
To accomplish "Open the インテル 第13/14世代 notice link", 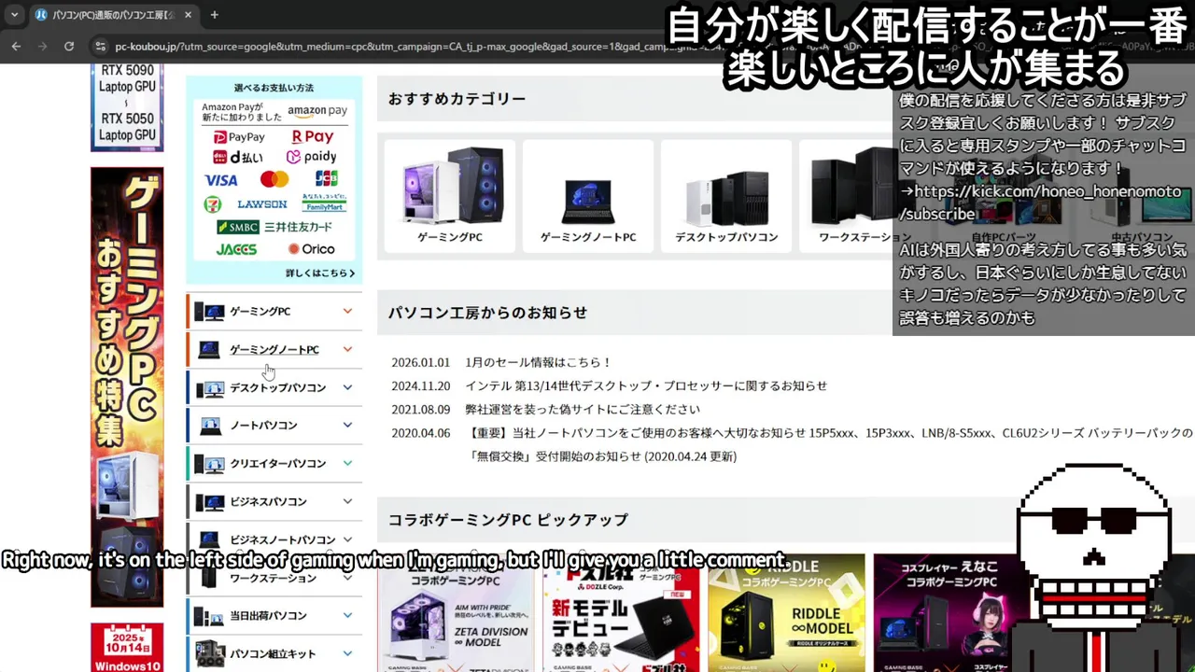I will pyautogui.click(x=646, y=385).
